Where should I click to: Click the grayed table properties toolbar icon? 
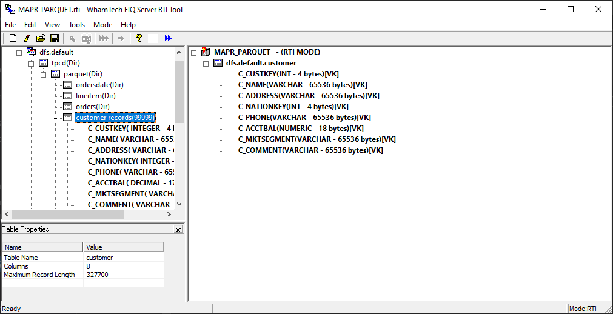(x=86, y=38)
